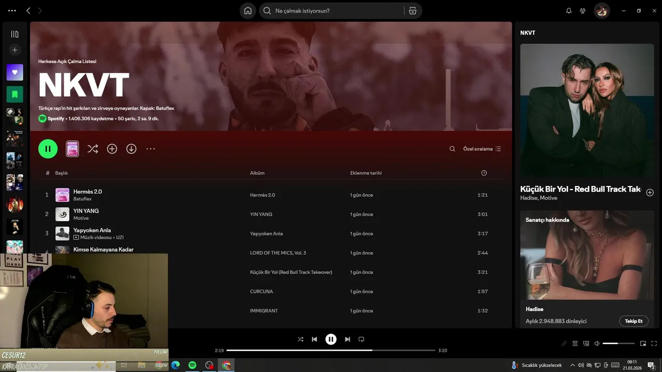
Task: Open album 'IMMIGRANT' link
Action: pos(264,311)
